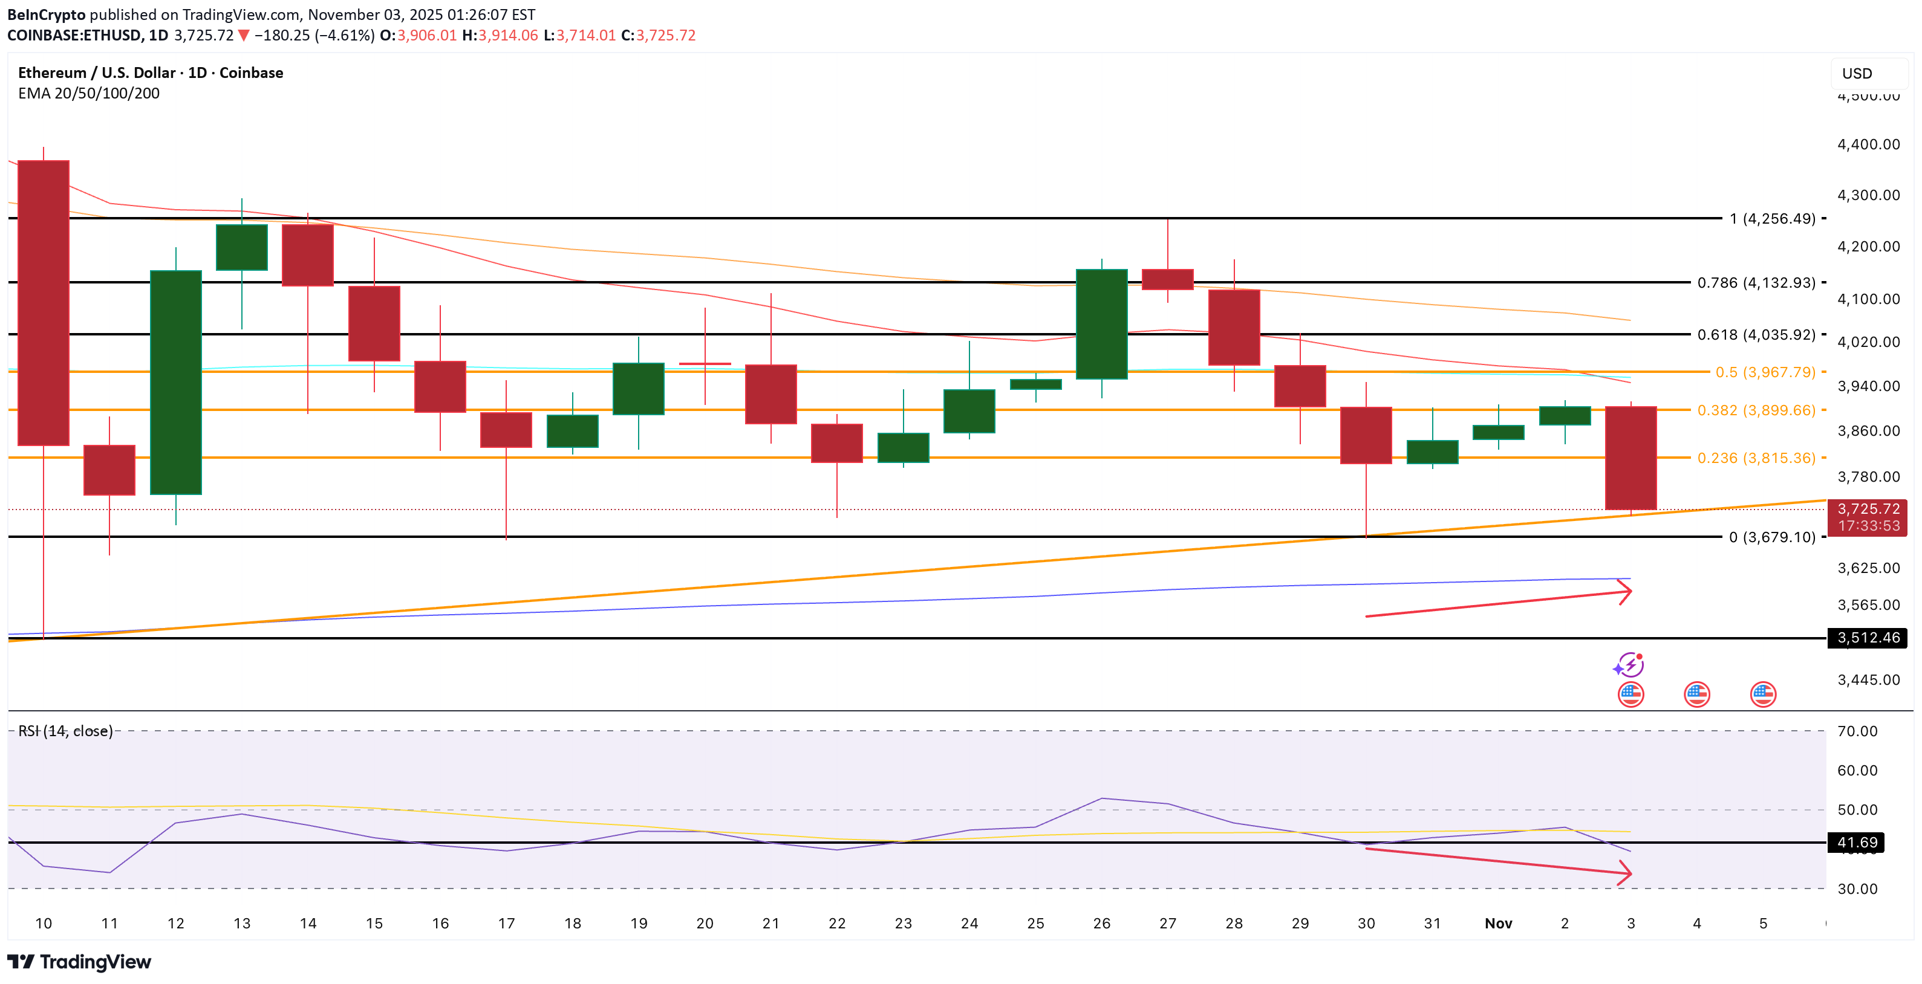Click the 41.69 RSI value label
This screenshot has width=1922, height=984.
1856,843
